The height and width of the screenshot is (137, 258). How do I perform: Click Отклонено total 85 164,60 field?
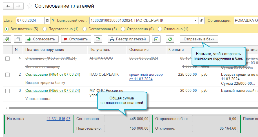pos(215,129)
